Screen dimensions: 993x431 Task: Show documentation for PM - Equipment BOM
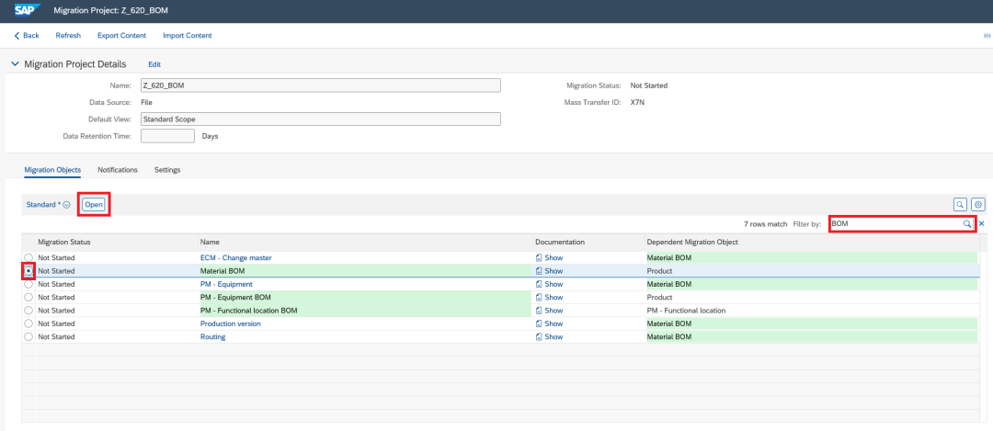click(549, 298)
